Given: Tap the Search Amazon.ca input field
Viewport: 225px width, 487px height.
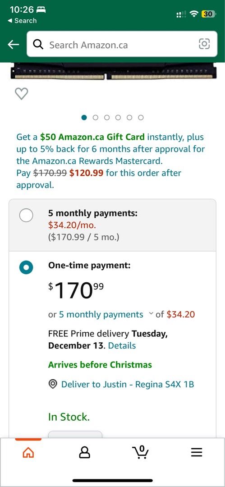Looking at the screenshot, I should tap(122, 44).
